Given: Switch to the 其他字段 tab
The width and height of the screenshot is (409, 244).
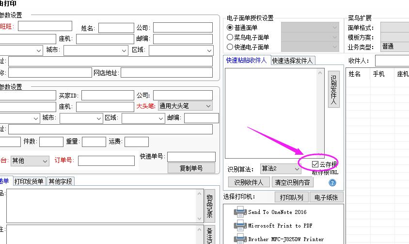Looking at the screenshot, I should (x=60, y=181).
